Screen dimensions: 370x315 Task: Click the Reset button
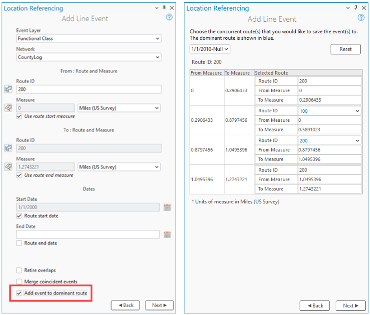[346, 49]
